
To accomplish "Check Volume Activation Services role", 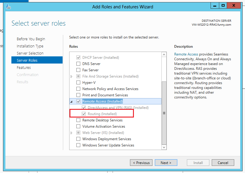I will 78,126.
